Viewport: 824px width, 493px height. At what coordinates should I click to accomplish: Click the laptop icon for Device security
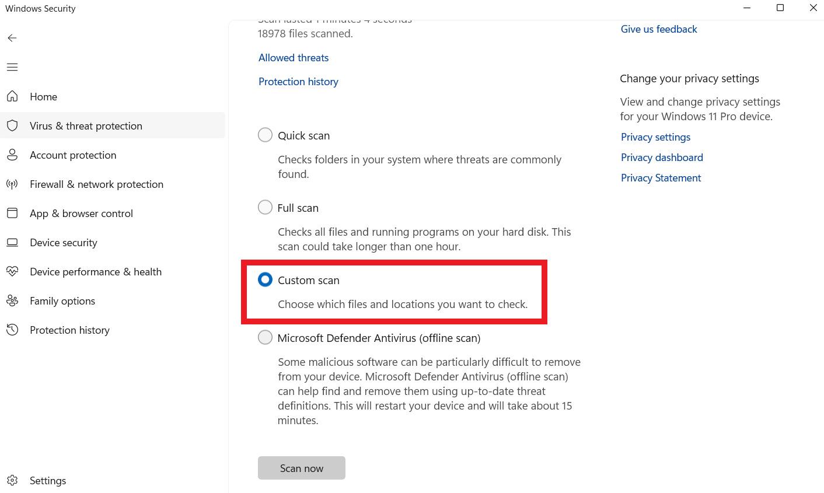click(x=12, y=242)
